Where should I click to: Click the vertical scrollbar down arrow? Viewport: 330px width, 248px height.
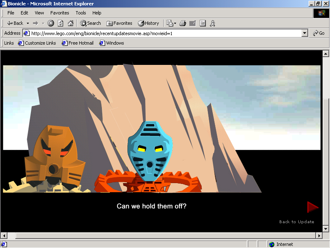click(325, 229)
